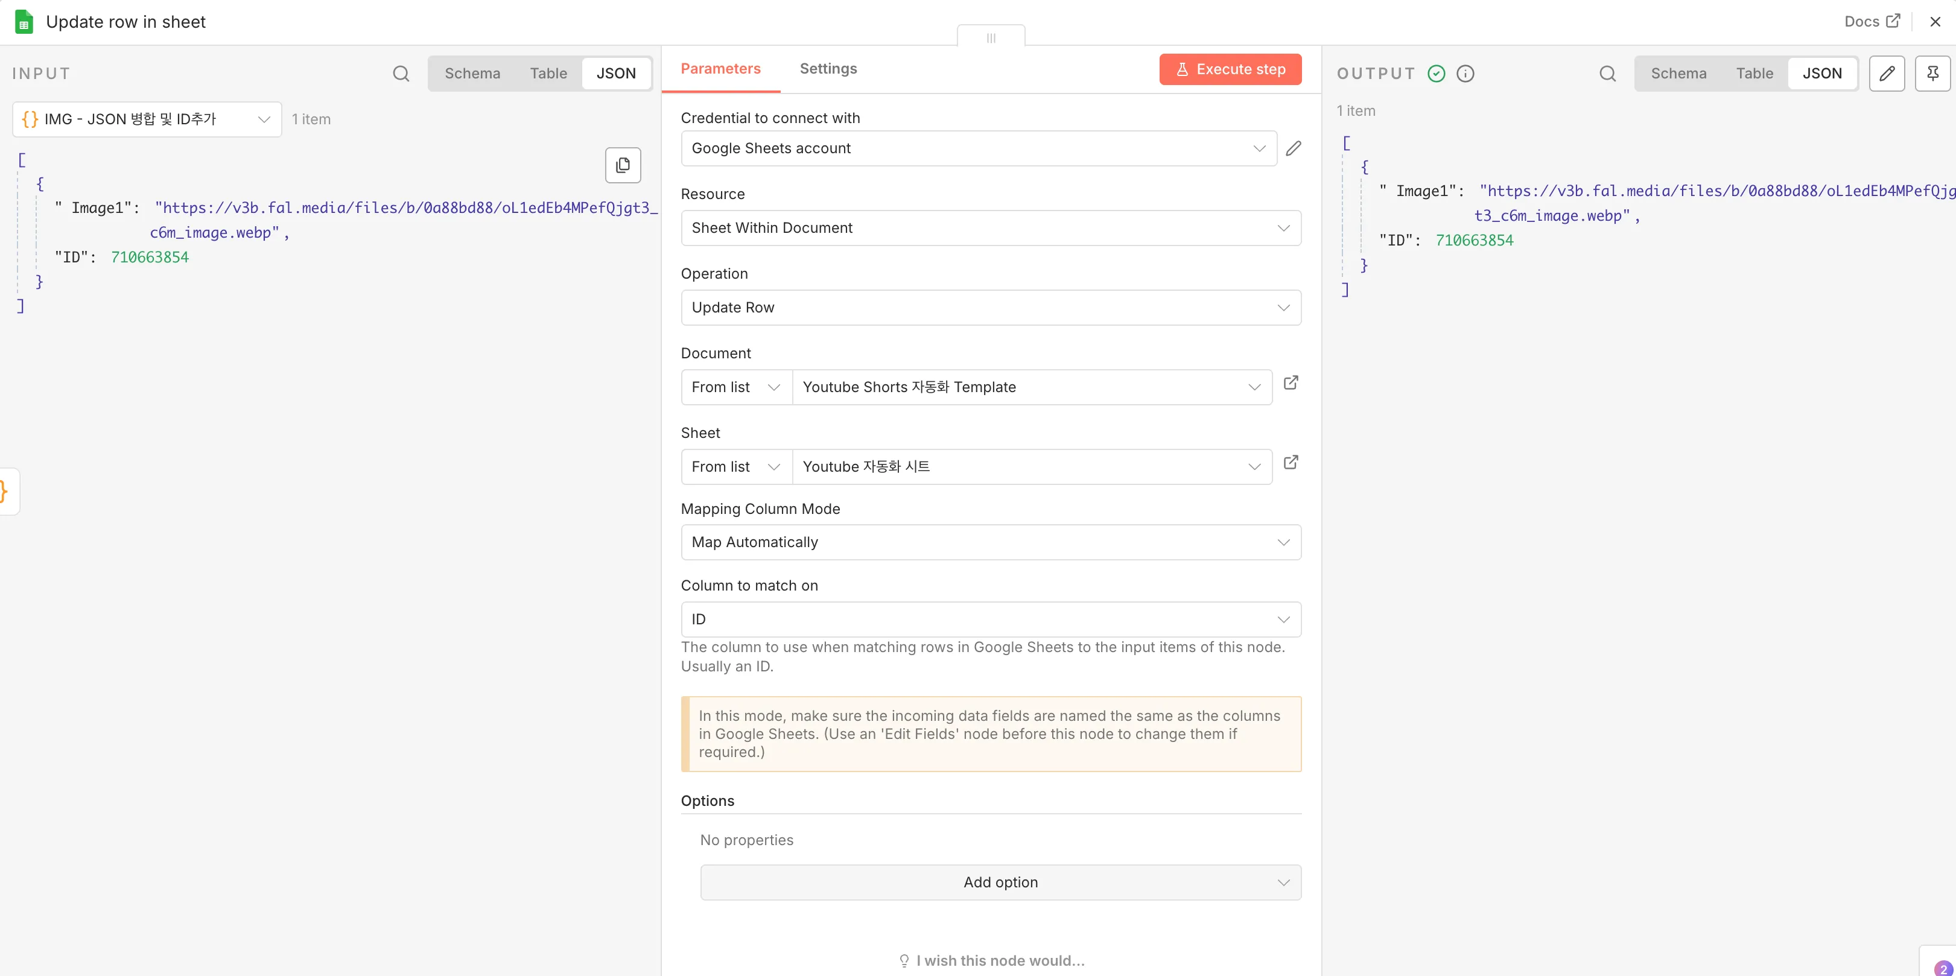Click the output panel search icon
This screenshot has height=976, width=1956.
coord(1607,74)
